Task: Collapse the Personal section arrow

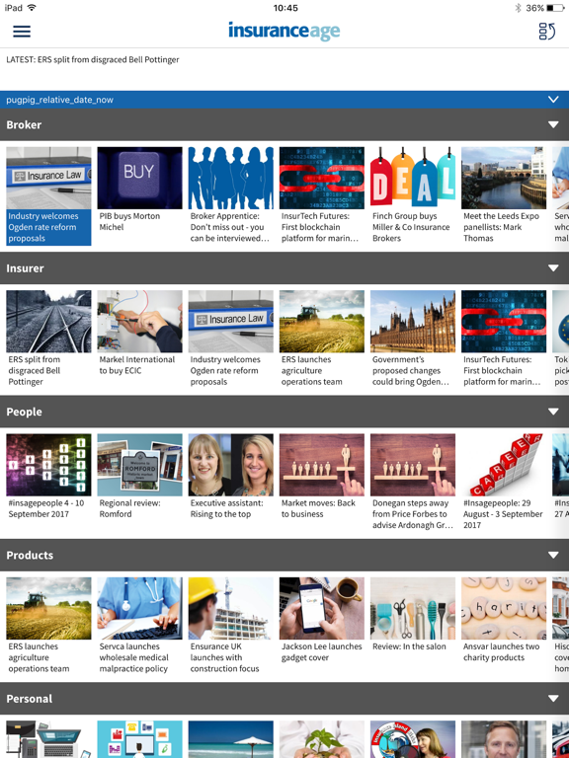Action: [553, 699]
